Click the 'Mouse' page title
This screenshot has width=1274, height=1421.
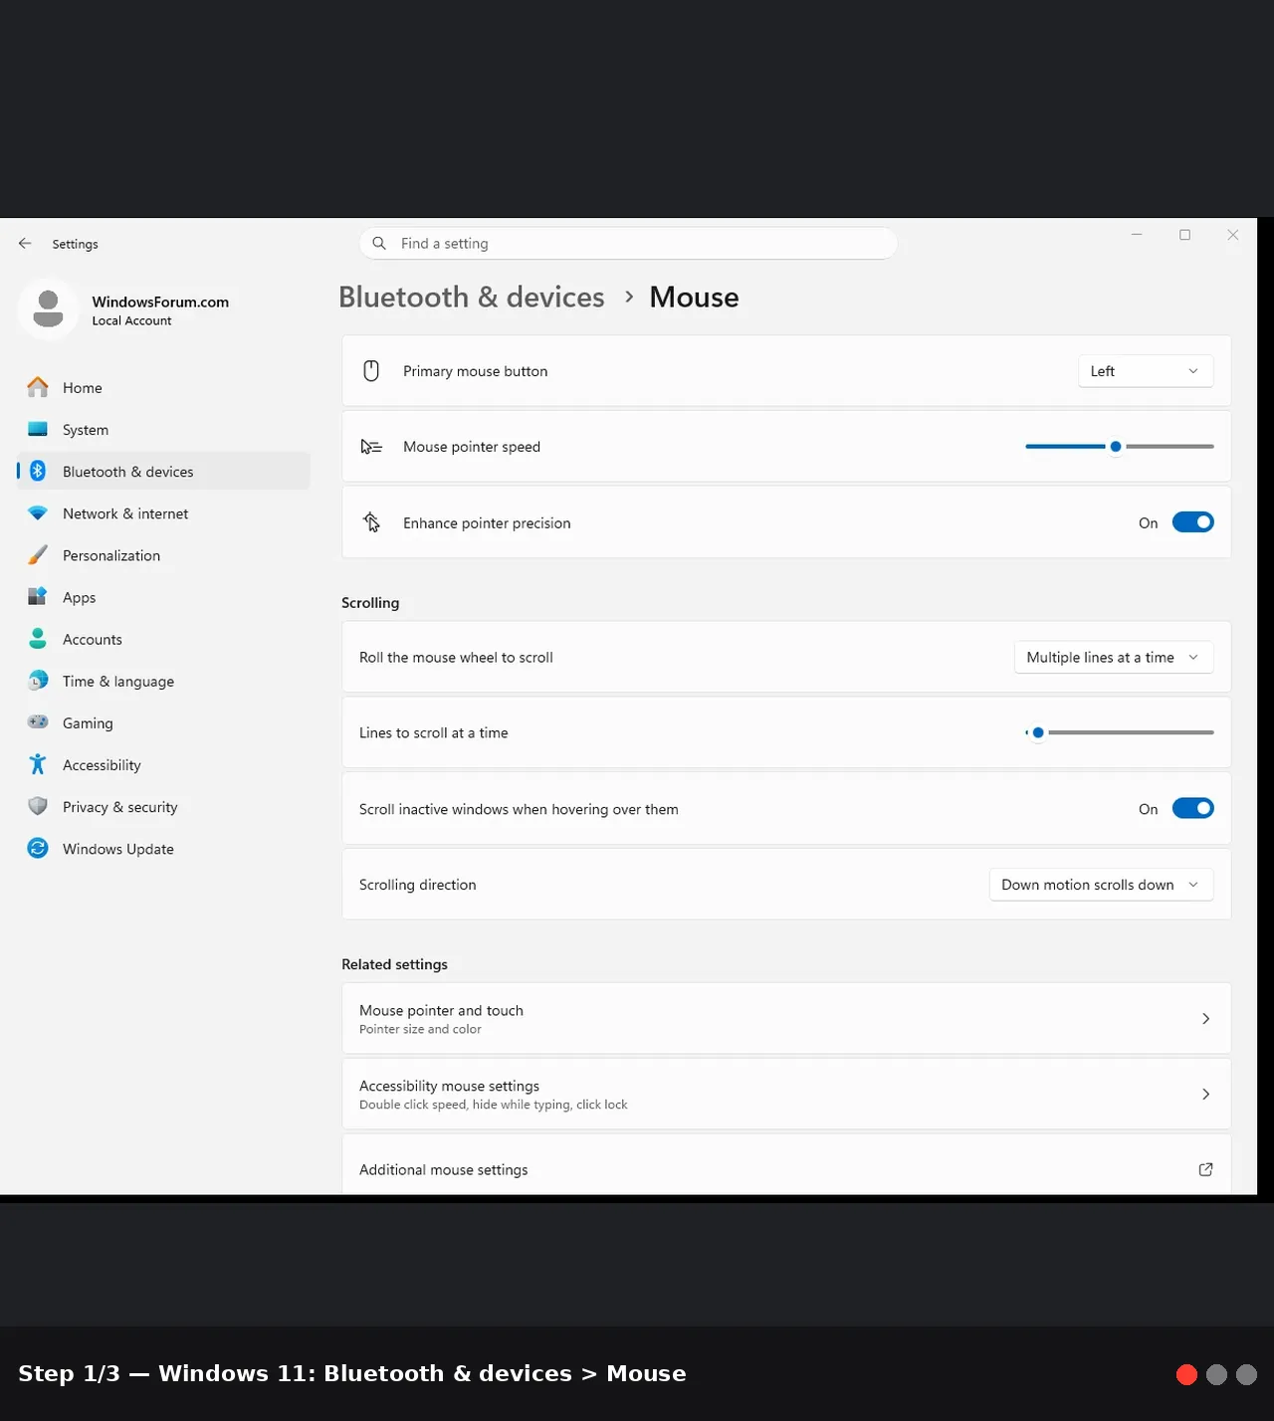point(694,297)
